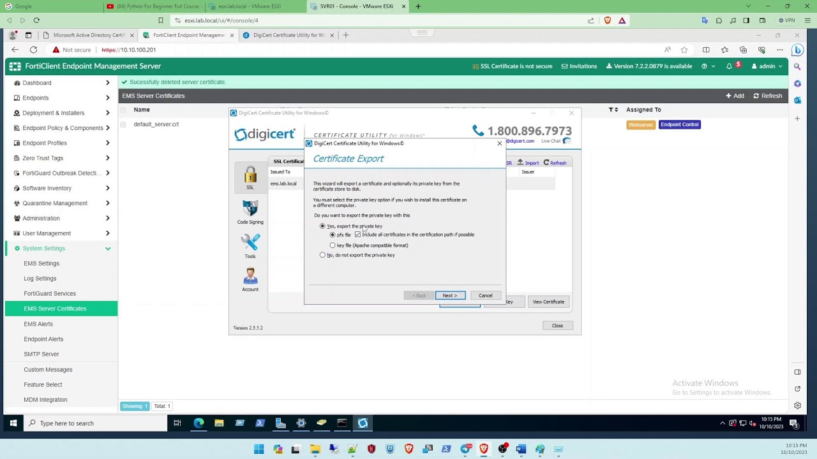Open the SMTP Server page
Viewport: 817px width, 459px height.
click(x=41, y=354)
